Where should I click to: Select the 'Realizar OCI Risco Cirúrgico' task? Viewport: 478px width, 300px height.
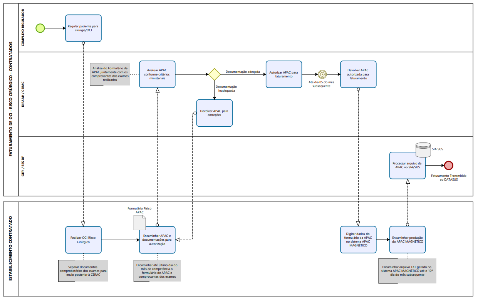[83, 240]
